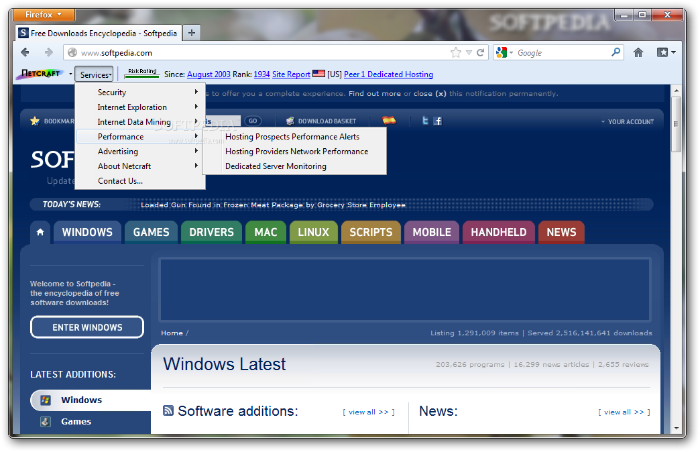Choose Contact Us... menu item
The height and width of the screenshot is (452, 700).
click(x=140, y=181)
